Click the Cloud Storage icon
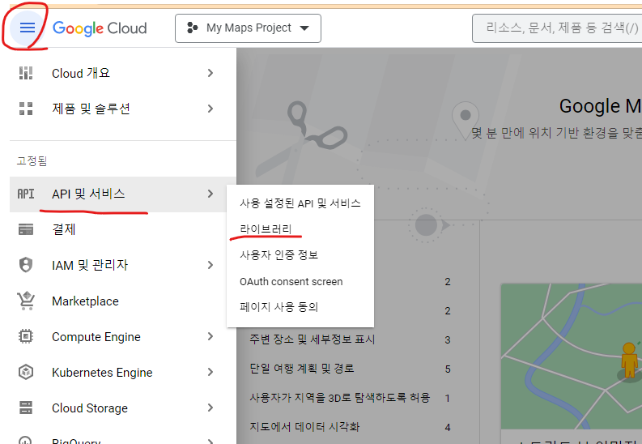The width and height of the screenshot is (642, 444). [26, 408]
